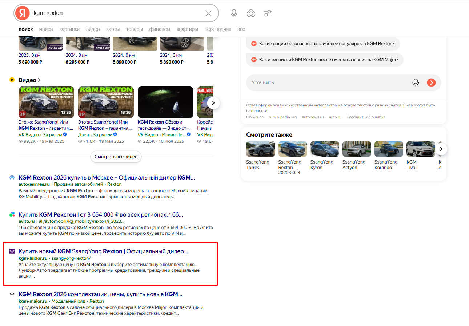Open image search with the camera icon
469x326 pixels.
click(251, 13)
